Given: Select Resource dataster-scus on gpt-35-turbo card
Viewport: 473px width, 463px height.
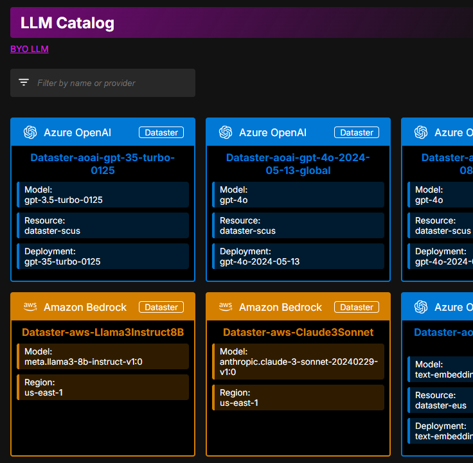Looking at the screenshot, I should [x=103, y=225].
